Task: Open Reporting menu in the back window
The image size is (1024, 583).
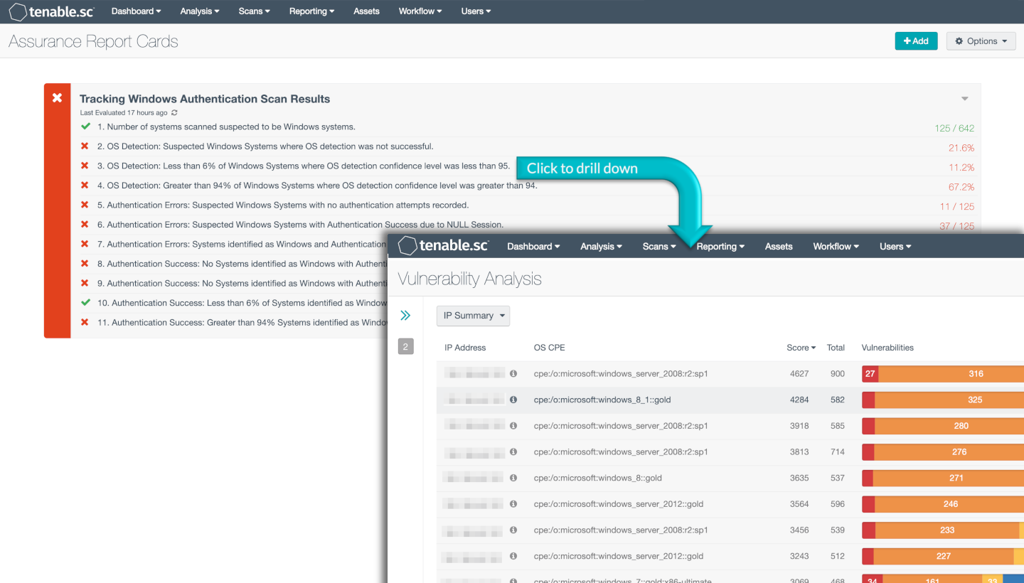Action: pos(312,11)
